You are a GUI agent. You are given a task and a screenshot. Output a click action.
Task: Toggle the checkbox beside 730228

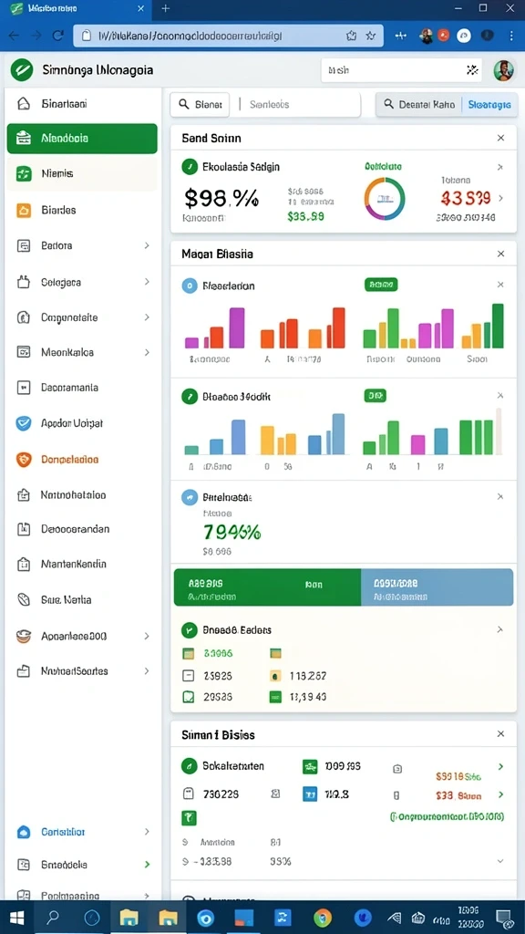coord(188,794)
